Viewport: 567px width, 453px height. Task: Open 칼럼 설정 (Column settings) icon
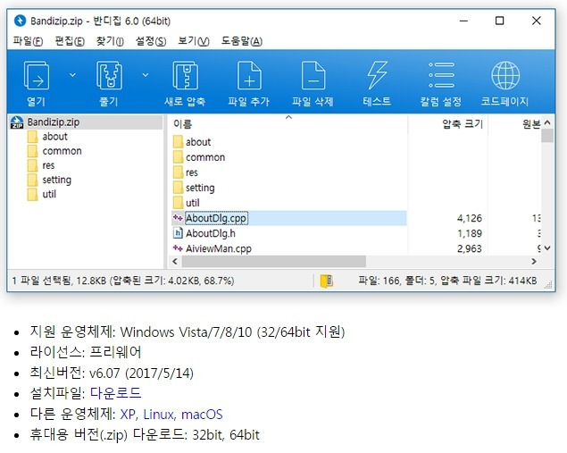coord(441,75)
